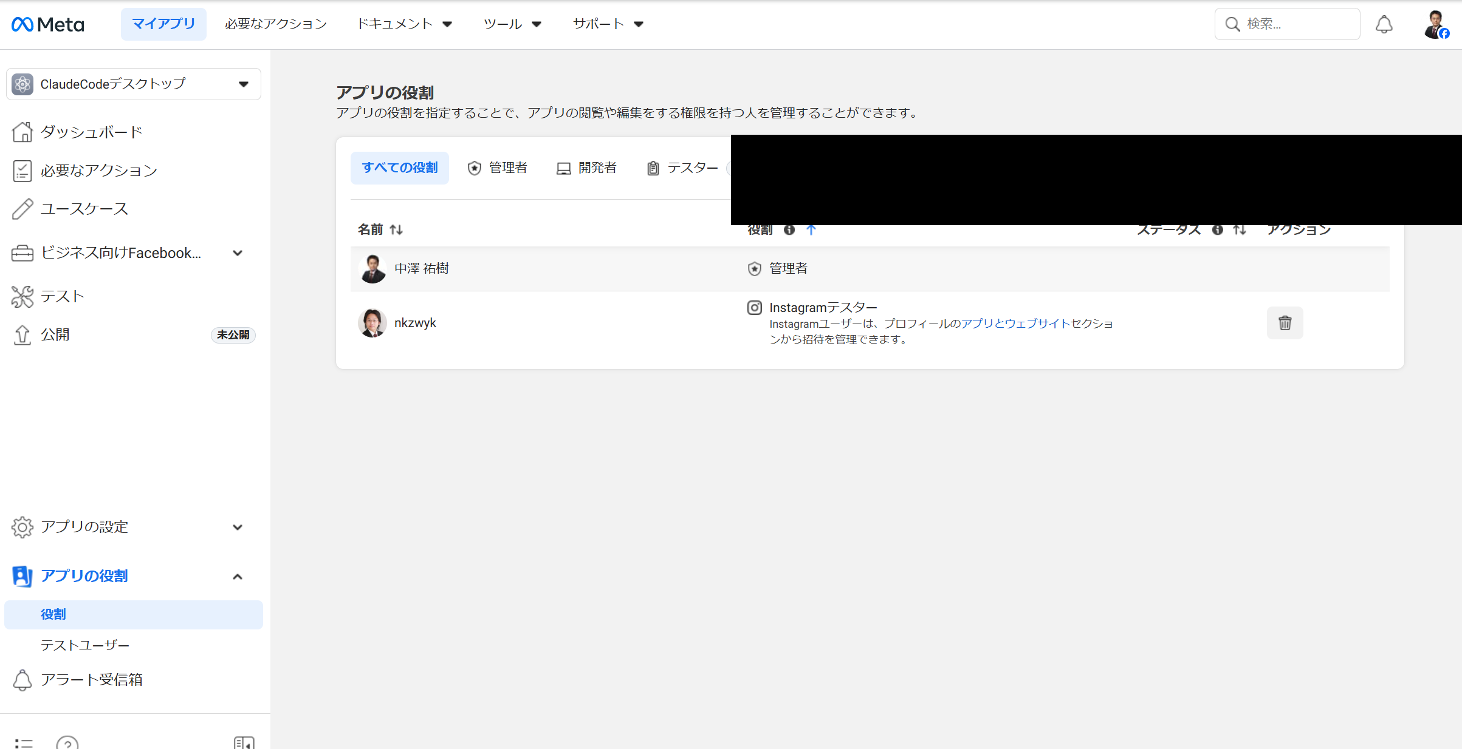Open ダッシュボード in the sidebar
Image resolution: width=1462 pixels, height=749 pixels.
point(91,132)
